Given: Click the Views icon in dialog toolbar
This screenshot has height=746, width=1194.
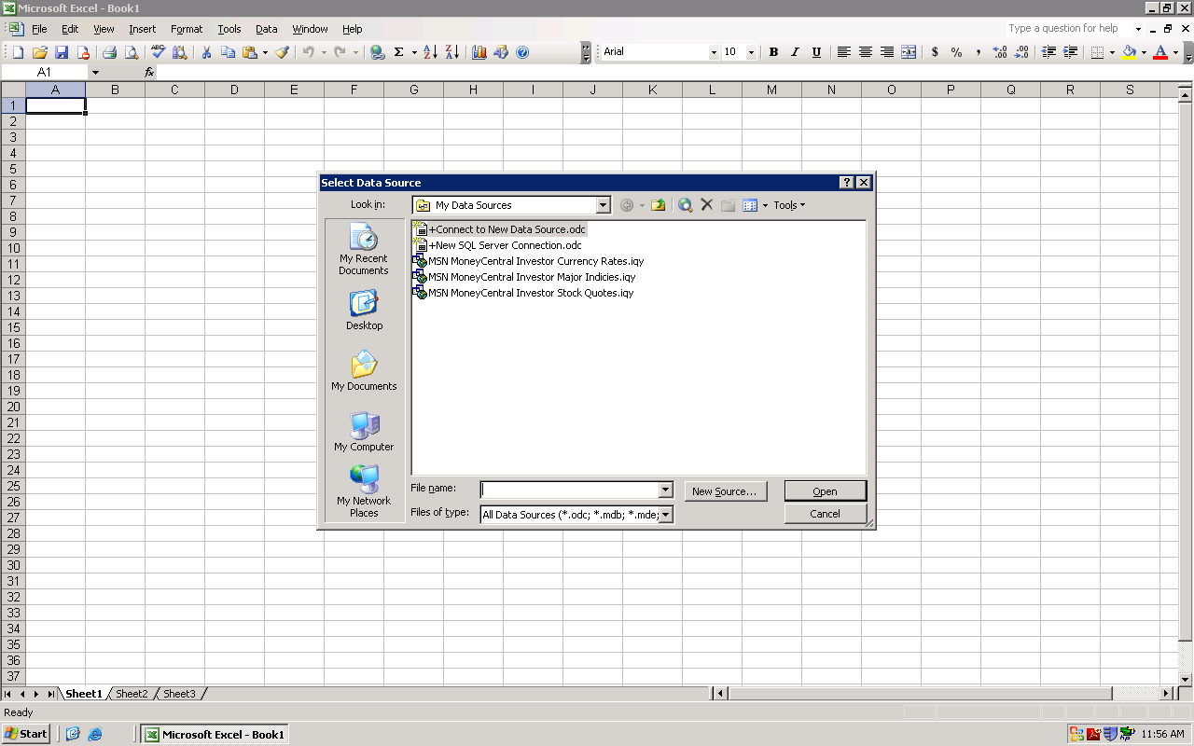Looking at the screenshot, I should point(750,205).
